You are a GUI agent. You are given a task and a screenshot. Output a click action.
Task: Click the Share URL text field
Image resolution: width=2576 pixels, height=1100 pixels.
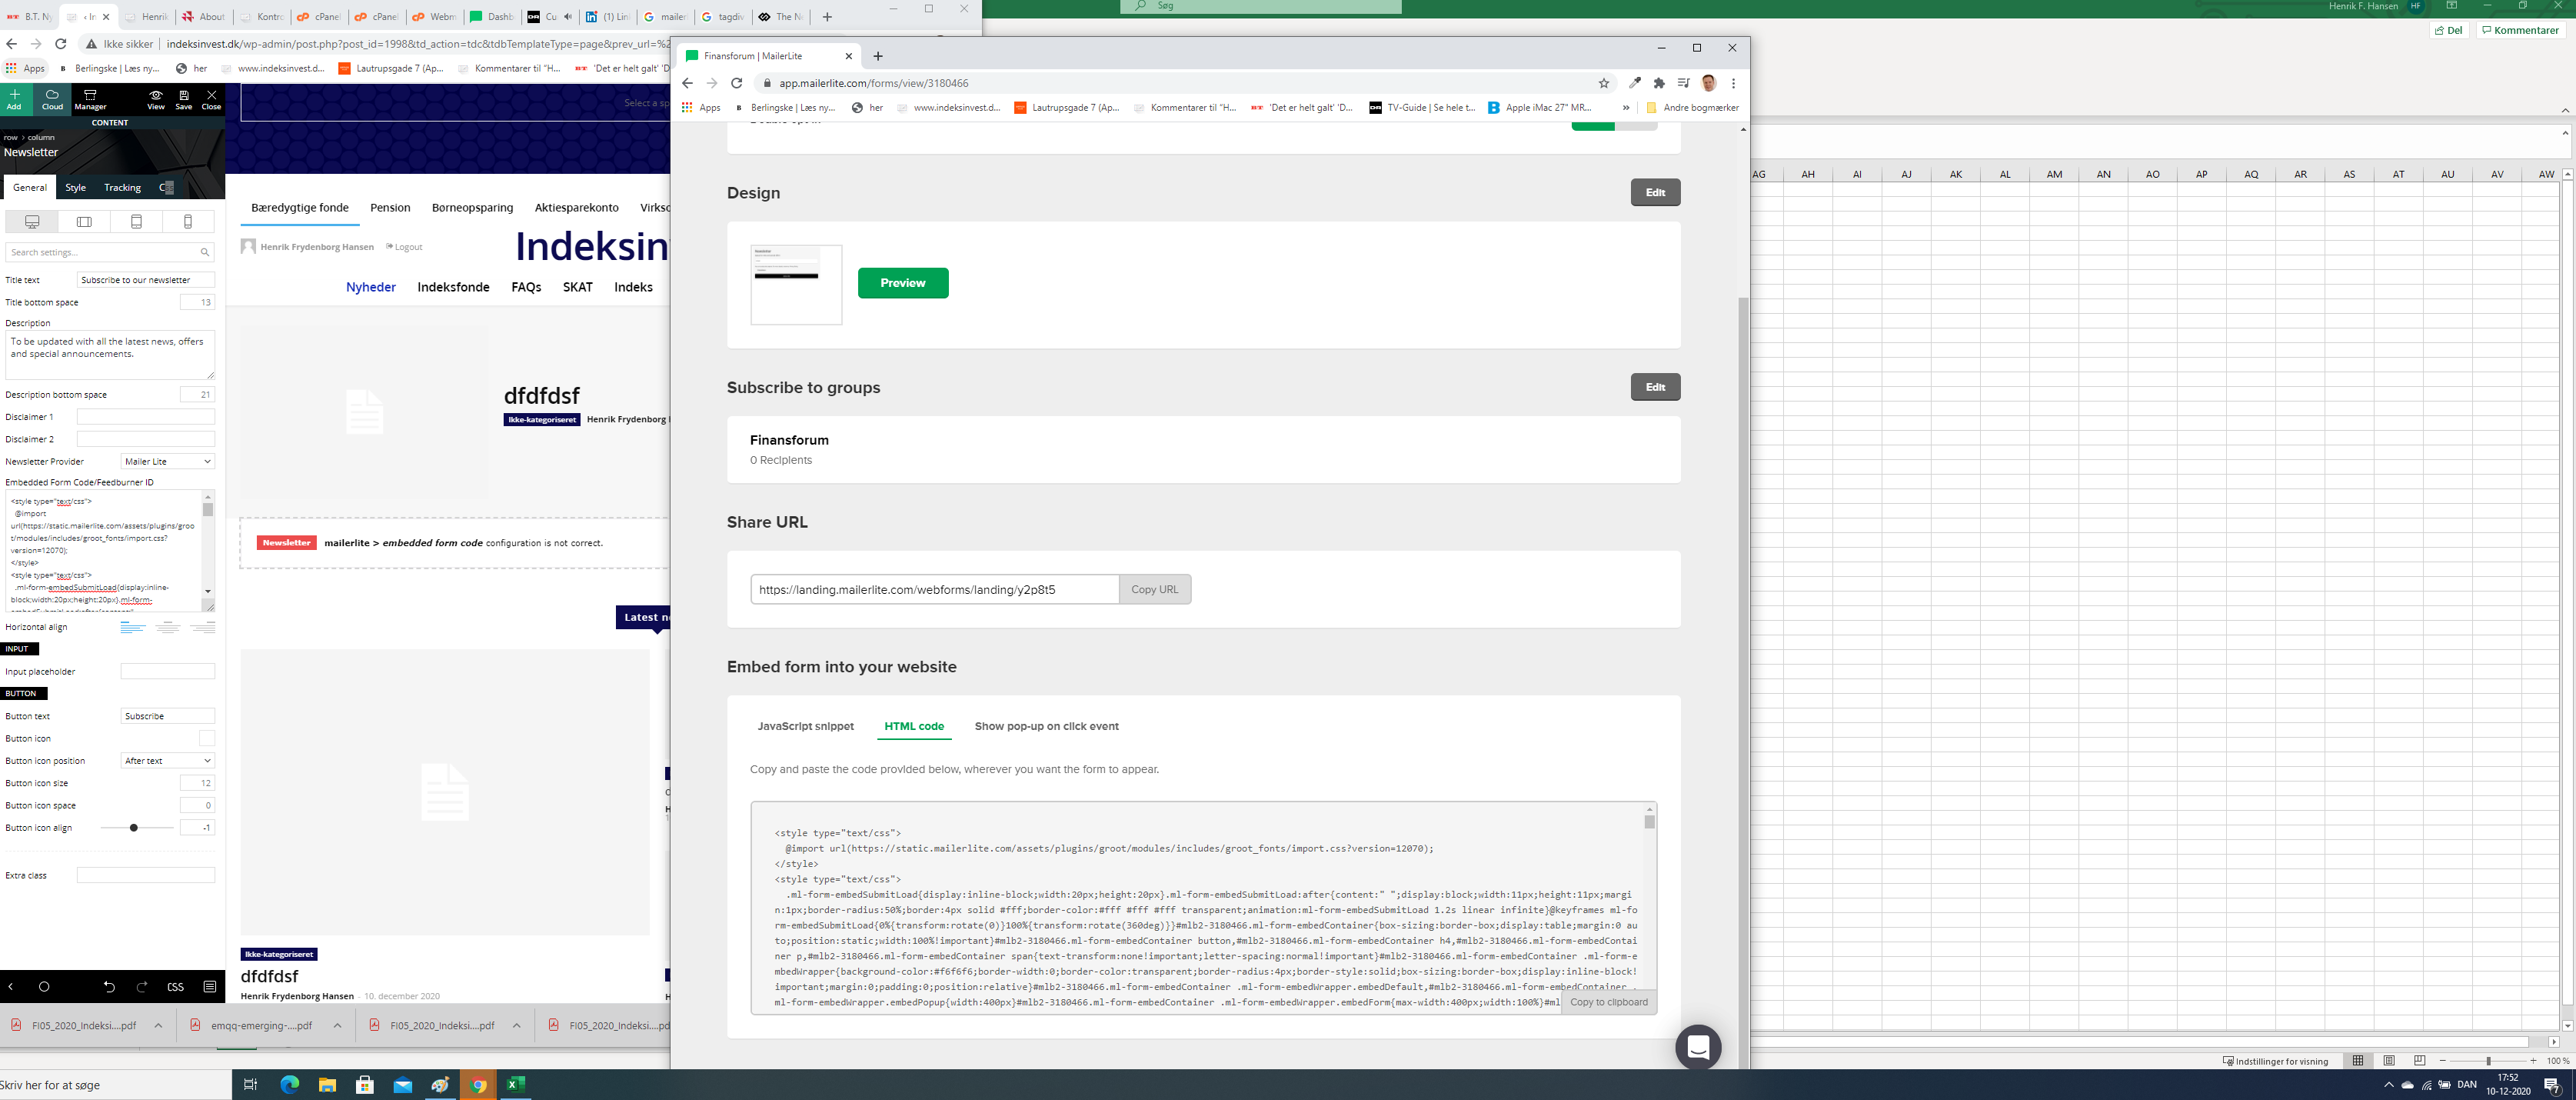tap(935, 589)
